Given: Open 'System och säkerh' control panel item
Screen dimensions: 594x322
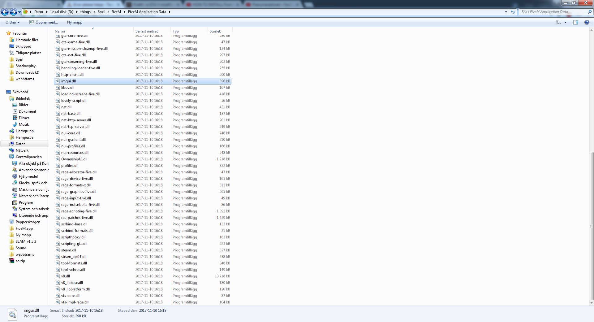Looking at the screenshot, I should 30,209.
